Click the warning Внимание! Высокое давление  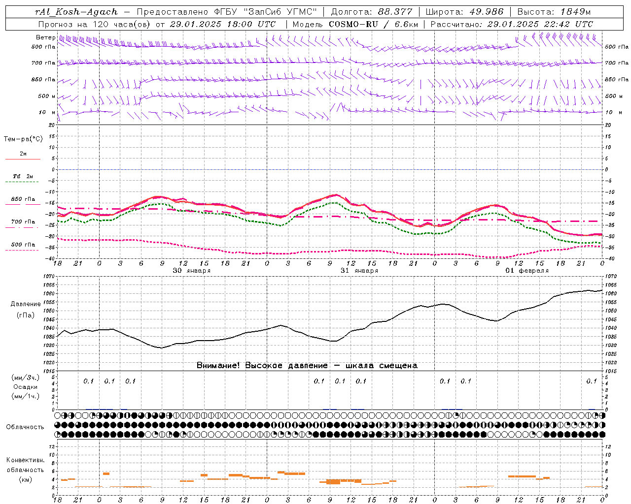[262, 366]
